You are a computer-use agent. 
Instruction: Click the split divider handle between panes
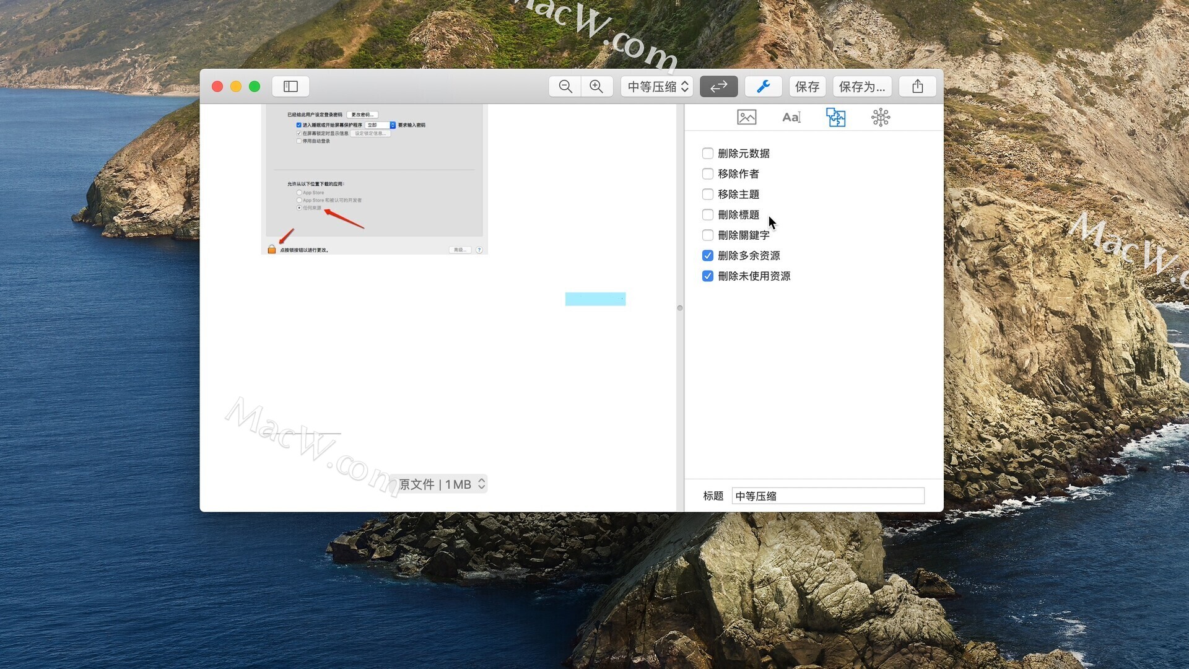tap(679, 308)
